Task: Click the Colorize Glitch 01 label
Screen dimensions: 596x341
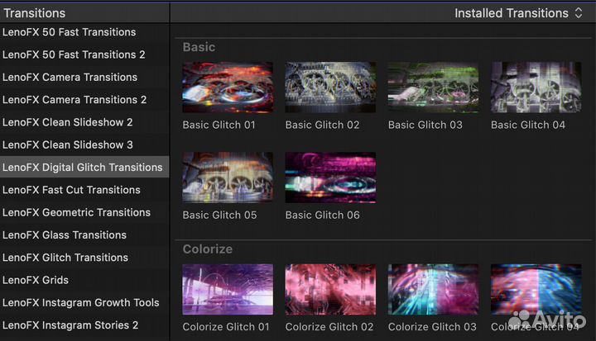Action: [x=226, y=327]
